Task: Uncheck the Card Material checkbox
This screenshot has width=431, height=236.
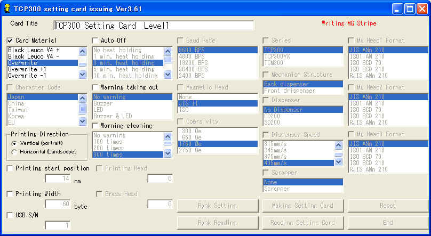Action: tap(10, 40)
